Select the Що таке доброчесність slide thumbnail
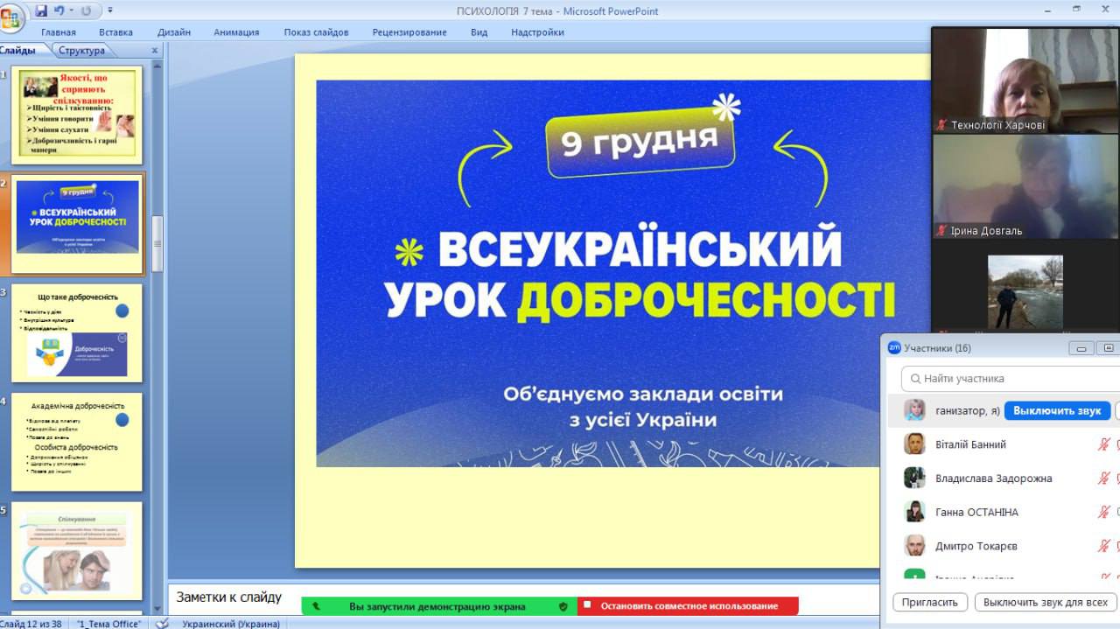This screenshot has height=629, width=1120. pyautogui.click(x=77, y=332)
